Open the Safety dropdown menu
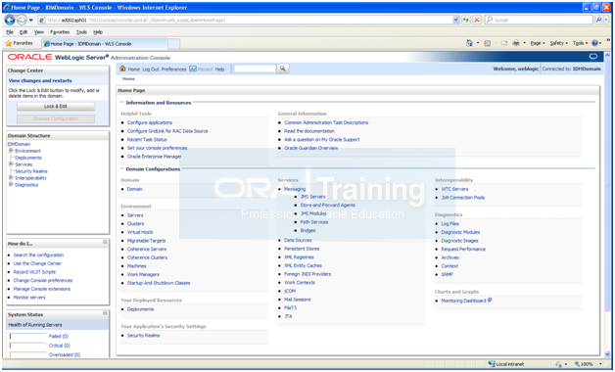 click(559, 43)
